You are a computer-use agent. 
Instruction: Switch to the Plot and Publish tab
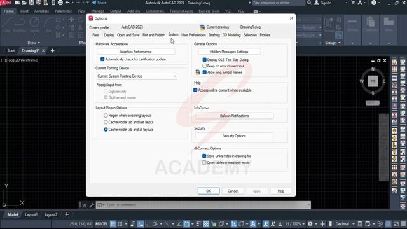pos(154,35)
